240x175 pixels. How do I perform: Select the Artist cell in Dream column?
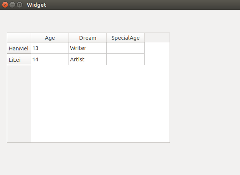(x=87, y=59)
